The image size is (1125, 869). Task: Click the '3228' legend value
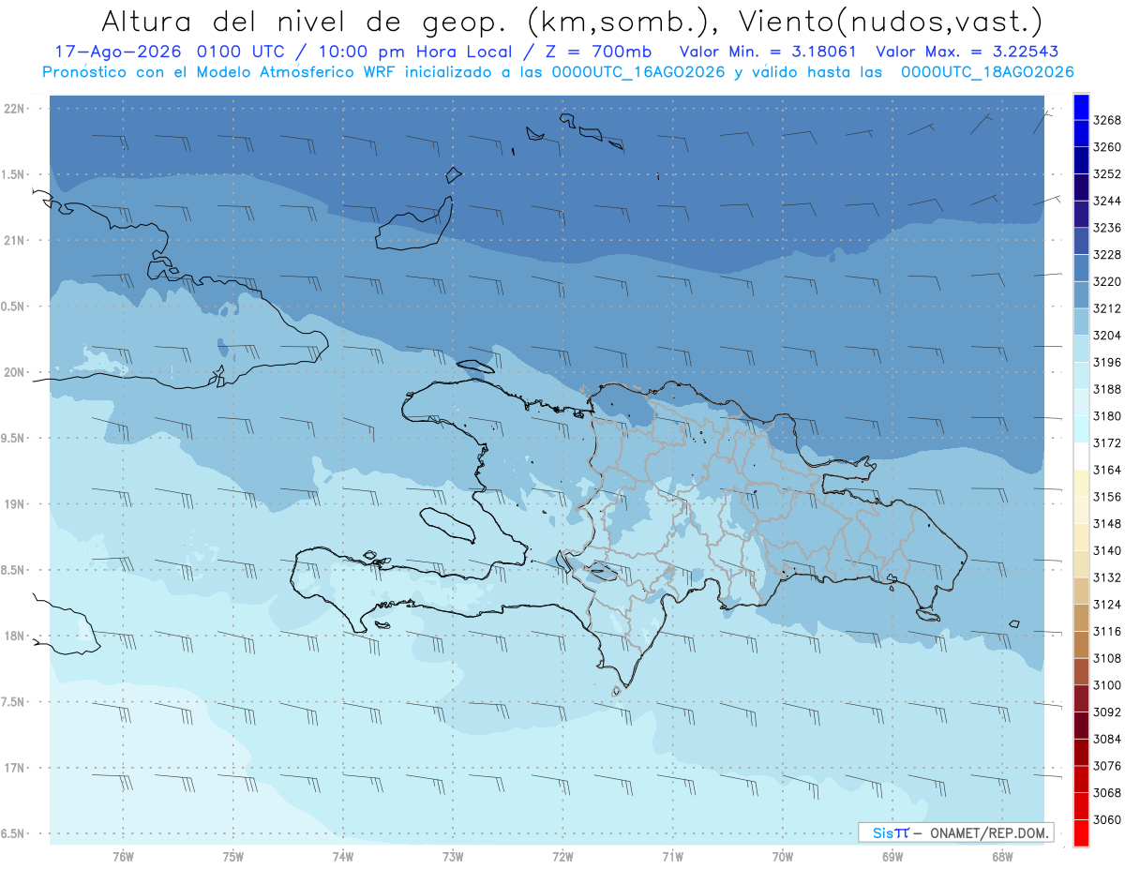click(1107, 255)
